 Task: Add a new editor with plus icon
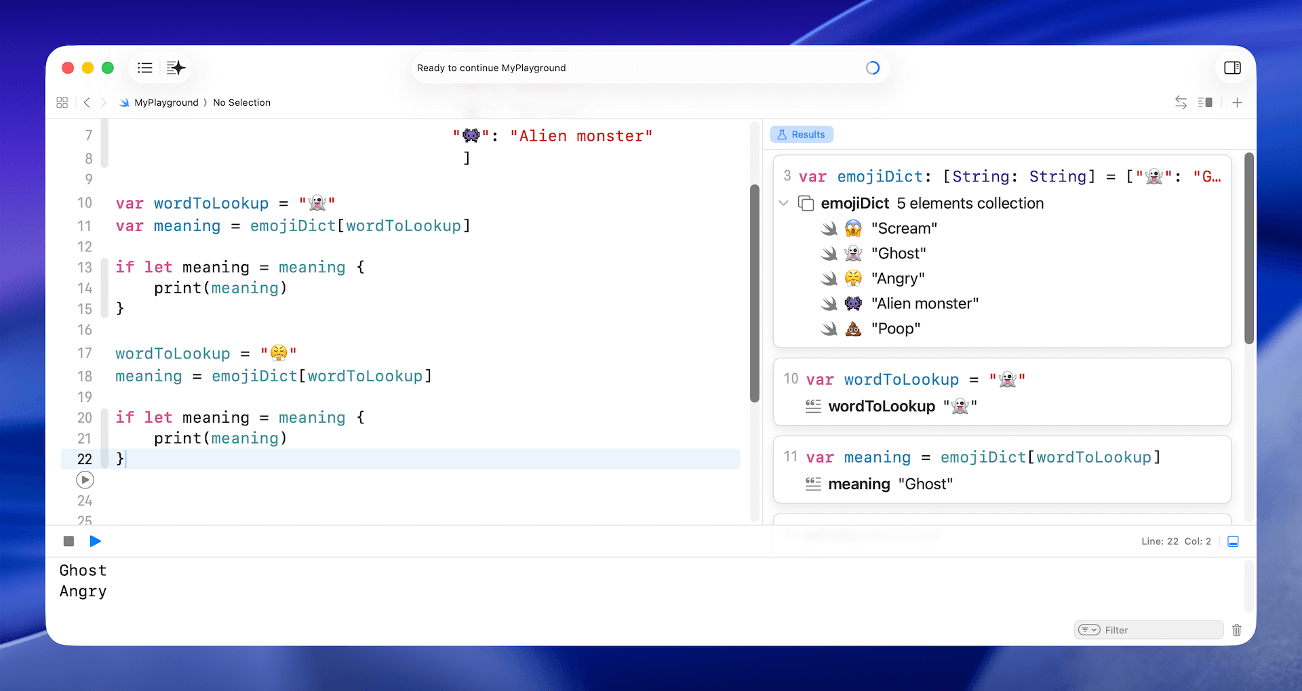point(1237,102)
